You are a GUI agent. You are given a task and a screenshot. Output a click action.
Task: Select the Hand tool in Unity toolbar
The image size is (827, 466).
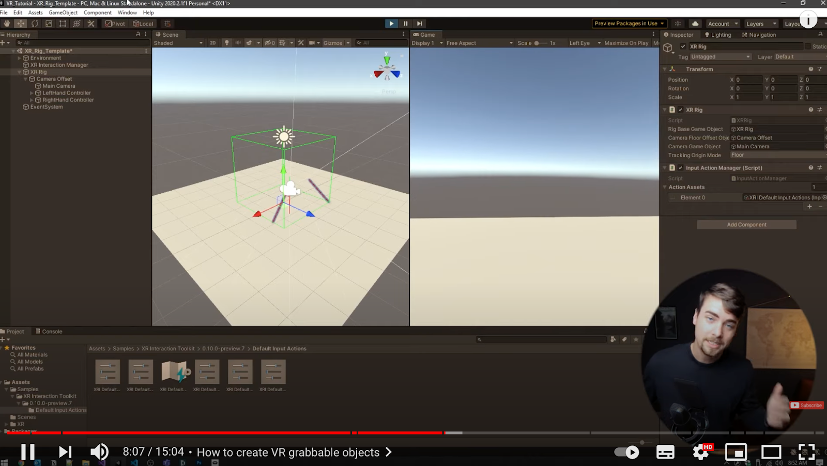7,24
